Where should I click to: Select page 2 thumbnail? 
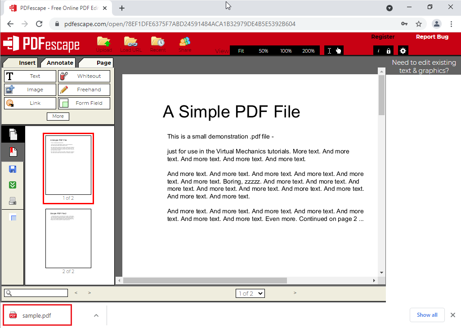click(68, 238)
